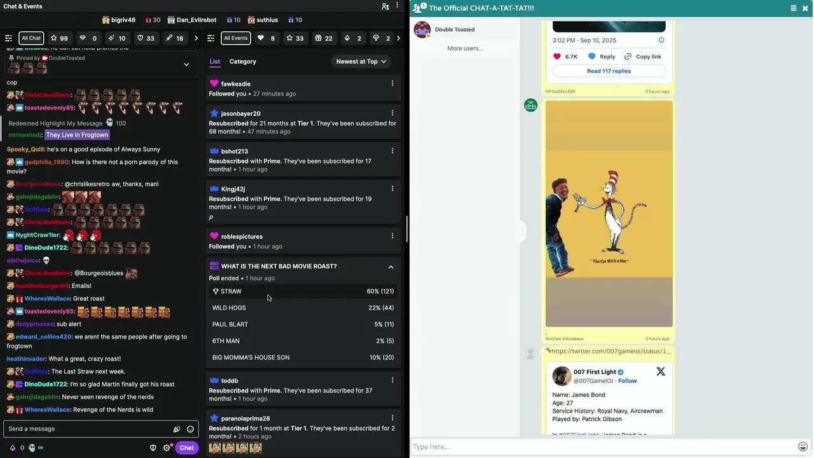Viewport: 814px width, 458px height.
Task: Open options menu for toddb event
Action: point(392,380)
